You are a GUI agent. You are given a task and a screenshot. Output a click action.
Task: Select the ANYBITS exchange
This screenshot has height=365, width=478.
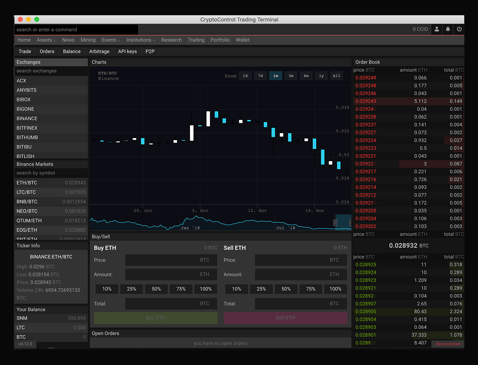[51, 90]
